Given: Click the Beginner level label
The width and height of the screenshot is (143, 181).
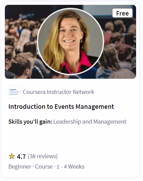Looking at the screenshot, I should click(20, 166).
